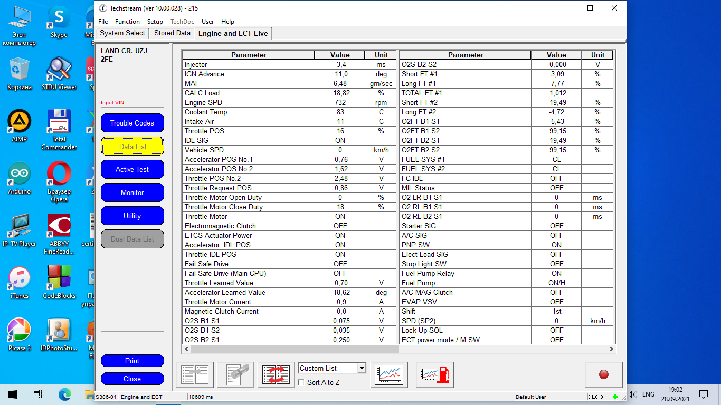
Task: Open the line graph view icon
Action: point(389,375)
